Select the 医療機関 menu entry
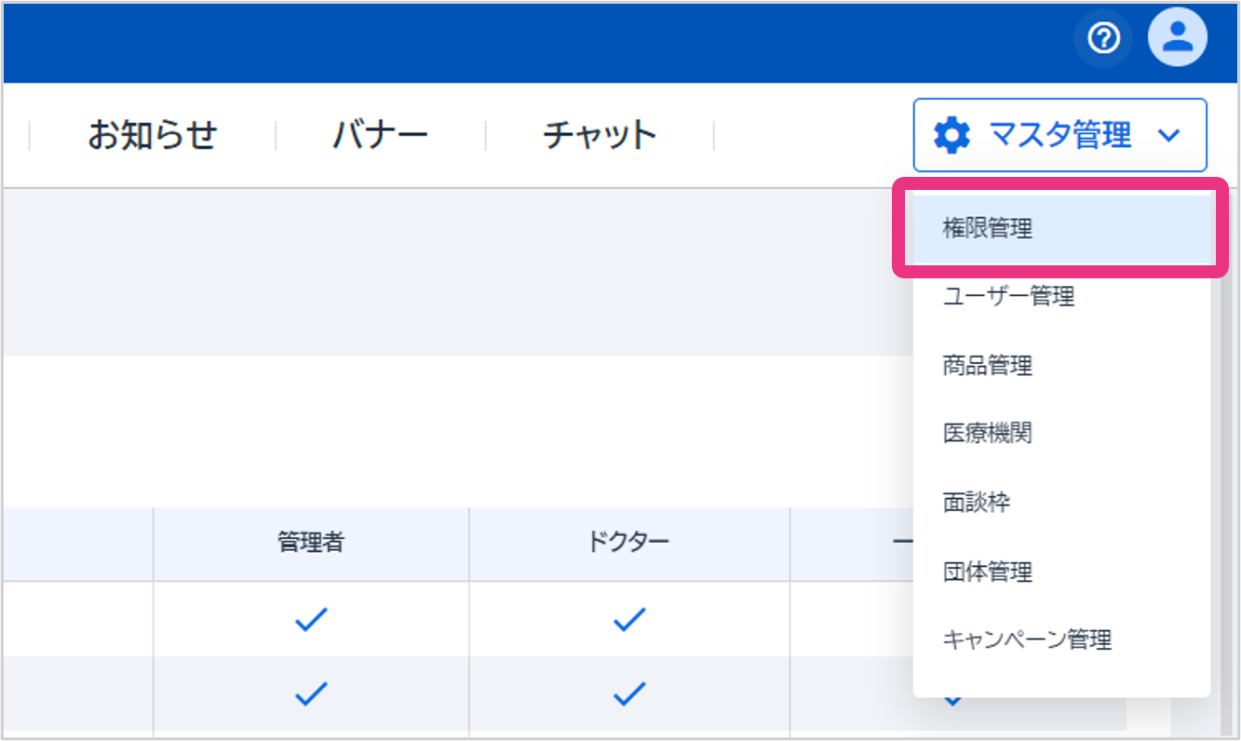This screenshot has width=1241, height=741. (x=988, y=434)
